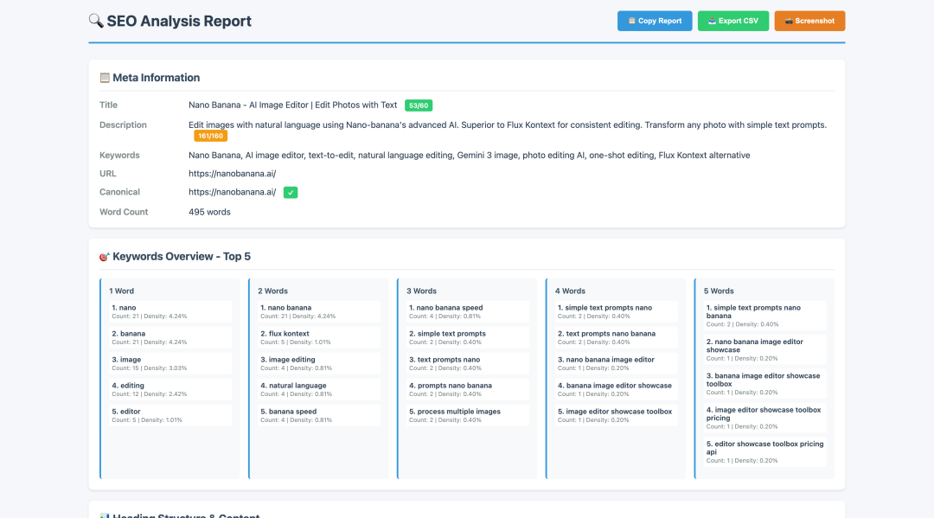Image resolution: width=934 pixels, height=518 pixels.
Task: Select keyword '1. nano' in 1 Word column
Action: (170, 312)
